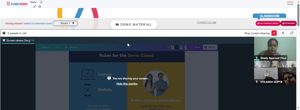Click the Canva logo in shared screen
Viewport: 300px width, 110px height.
45,47
